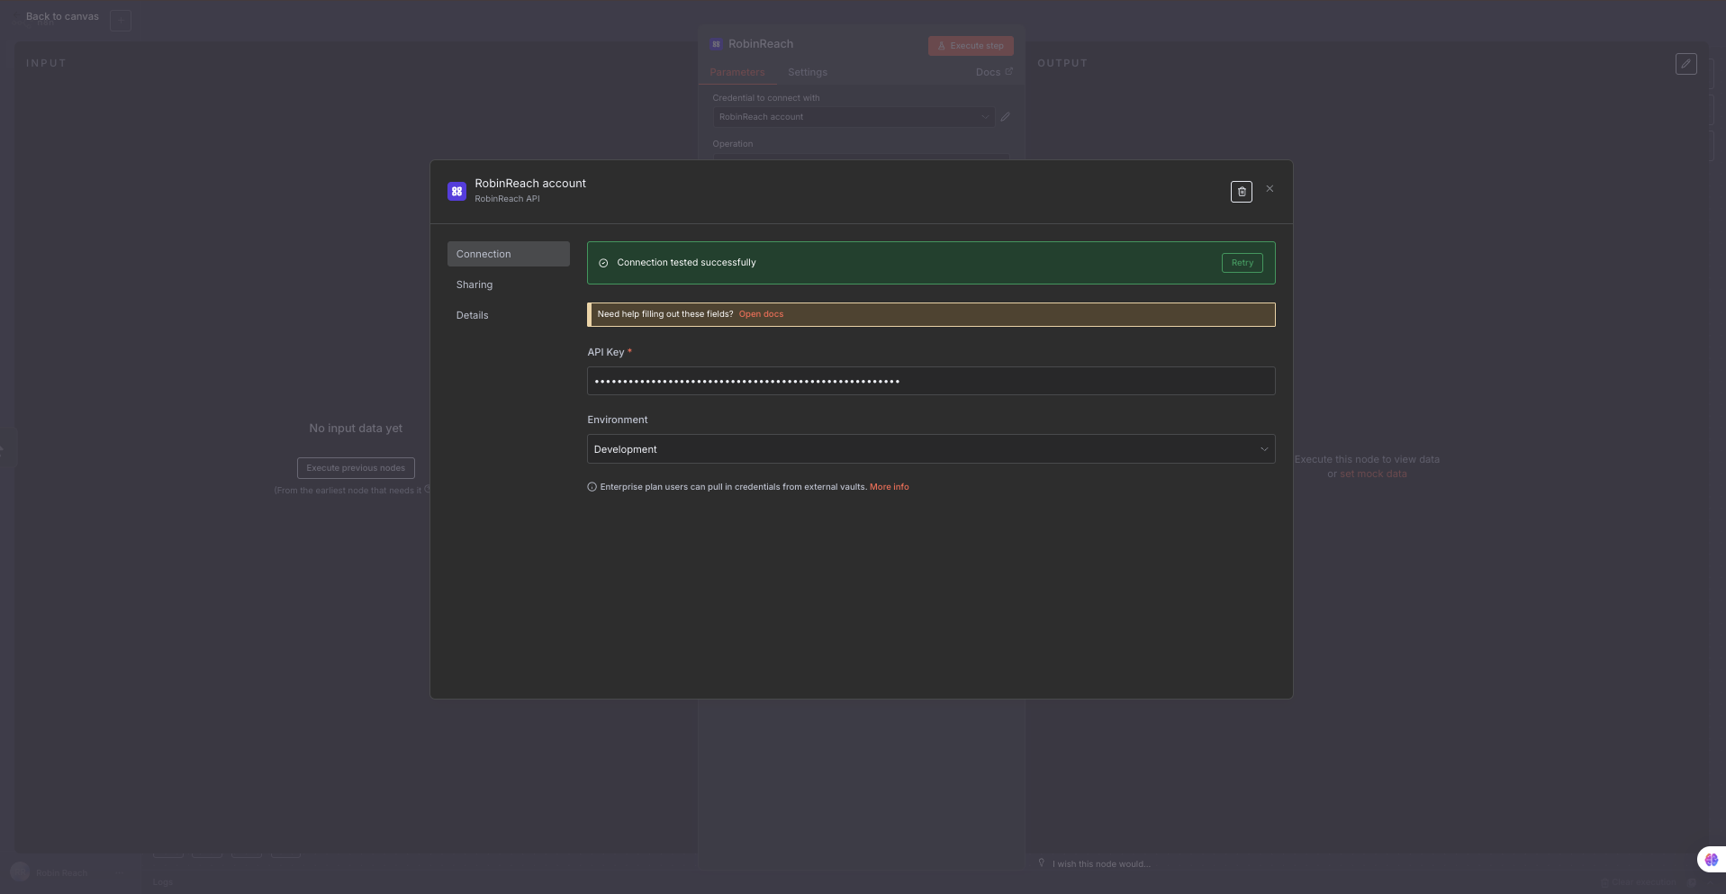The height and width of the screenshot is (894, 1726).
Task: Focus the API Key input field
Action: [931, 381]
